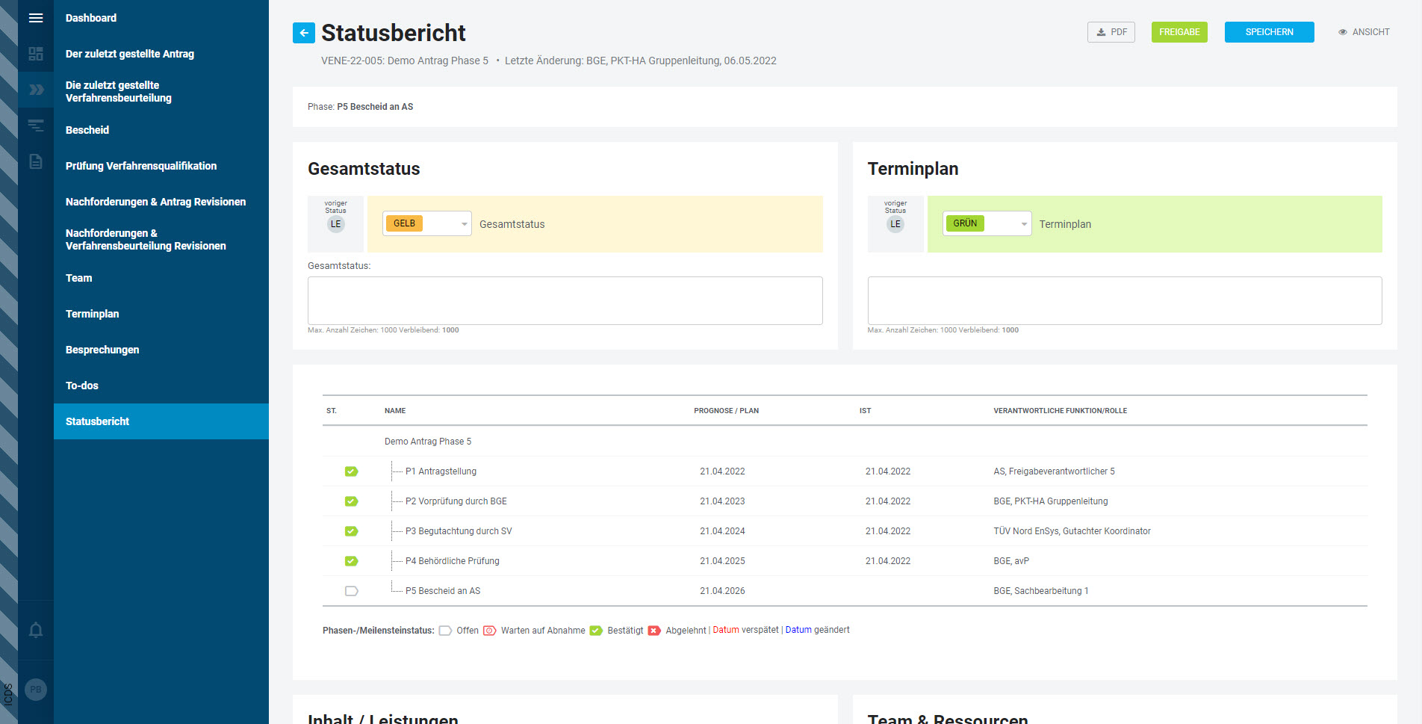Screen dimensions: 1422x724
Task: Click the document icon in sidebar
Action: [35, 161]
